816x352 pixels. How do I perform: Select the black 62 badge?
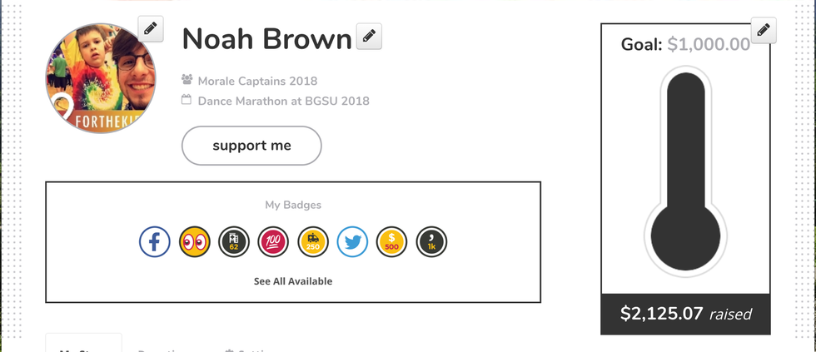pos(234,242)
